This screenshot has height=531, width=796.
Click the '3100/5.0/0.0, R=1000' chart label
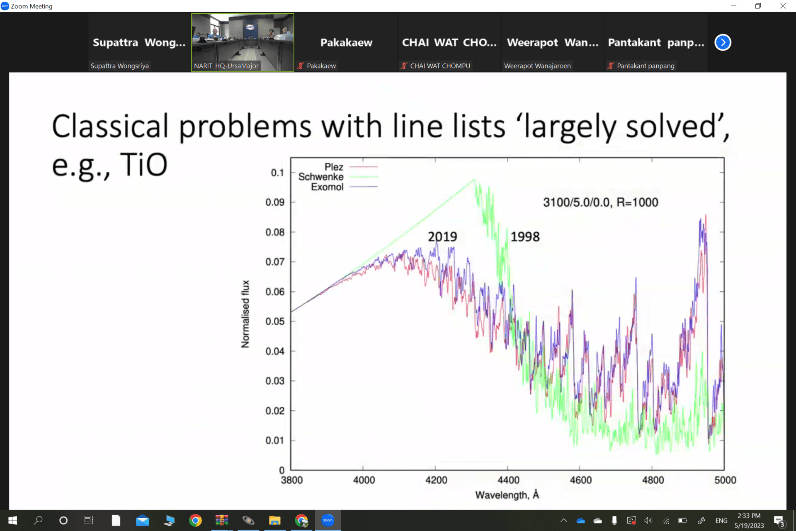click(x=601, y=202)
